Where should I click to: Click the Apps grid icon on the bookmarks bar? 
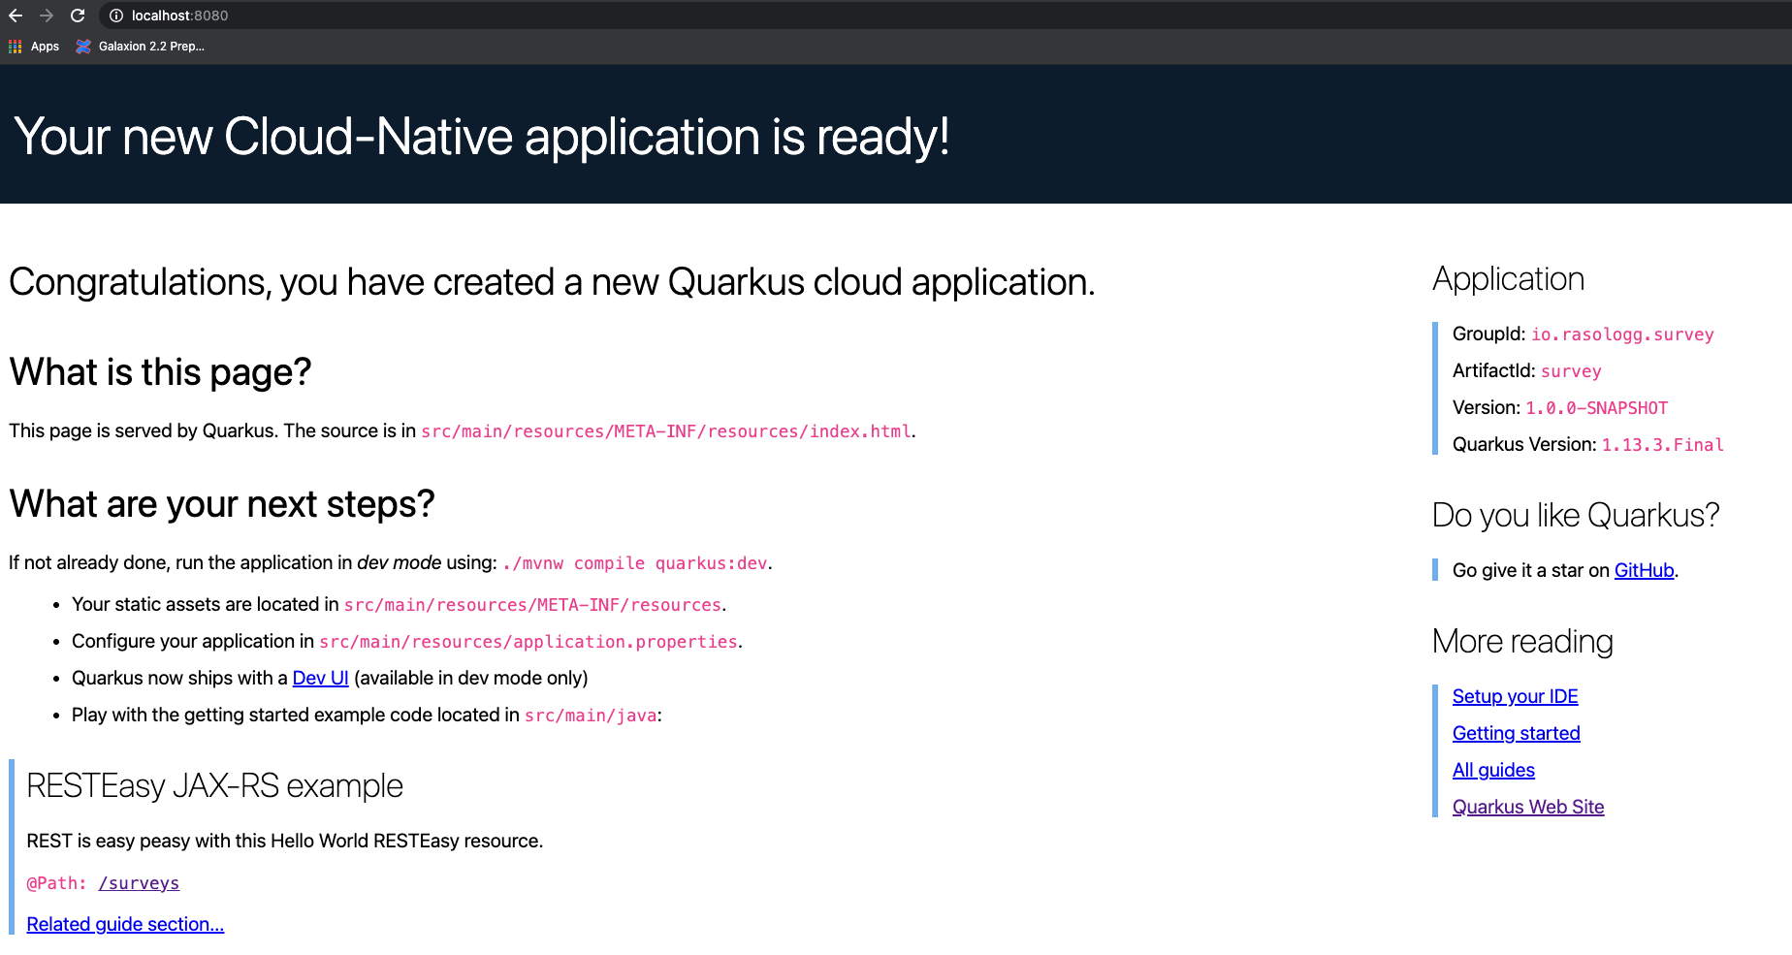coord(15,46)
